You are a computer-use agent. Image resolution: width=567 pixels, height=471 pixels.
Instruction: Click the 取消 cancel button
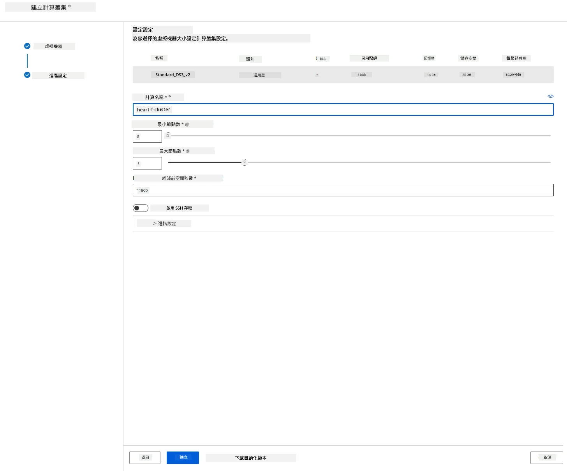(x=547, y=458)
